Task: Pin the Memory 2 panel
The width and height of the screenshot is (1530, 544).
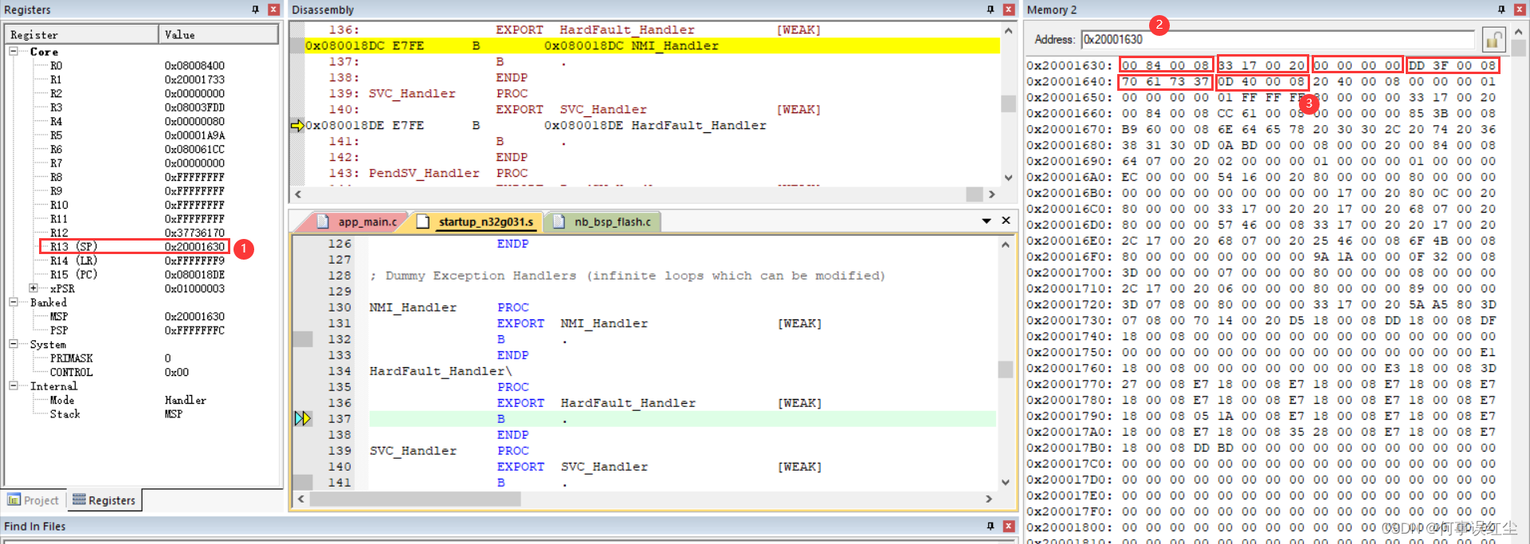Action: click(1501, 10)
